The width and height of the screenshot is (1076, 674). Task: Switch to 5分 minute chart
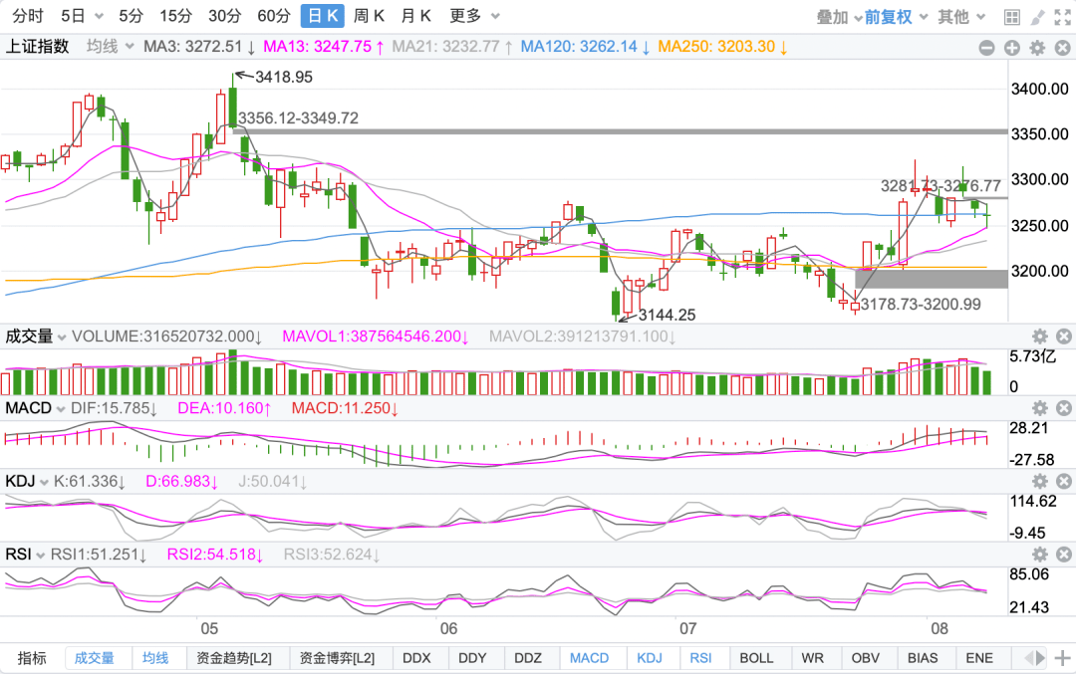coord(132,16)
